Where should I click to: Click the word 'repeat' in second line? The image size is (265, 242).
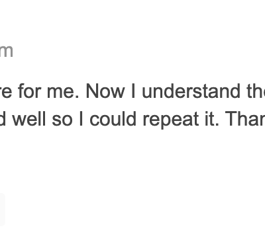(x=171, y=120)
